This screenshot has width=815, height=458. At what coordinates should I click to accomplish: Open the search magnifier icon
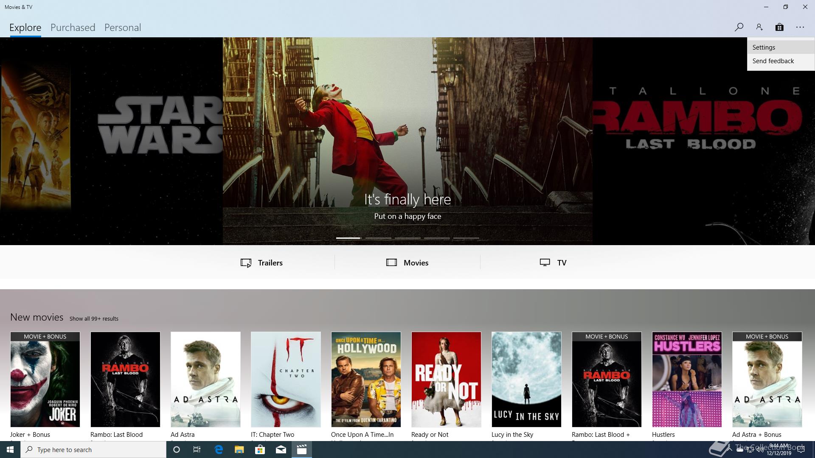click(x=739, y=27)
